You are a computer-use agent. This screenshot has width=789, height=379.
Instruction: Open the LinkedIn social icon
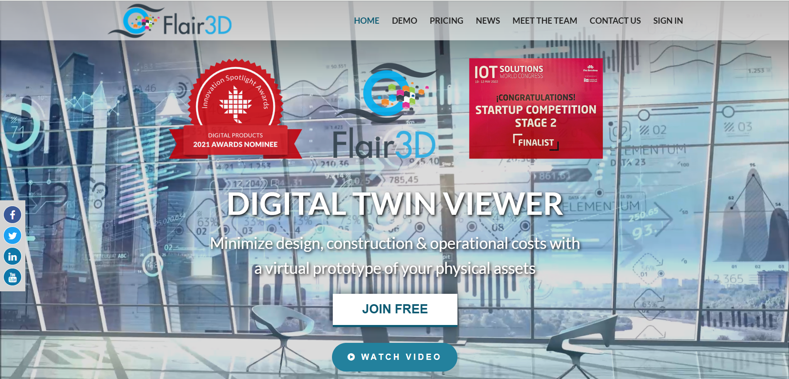(x=12, y=256)
